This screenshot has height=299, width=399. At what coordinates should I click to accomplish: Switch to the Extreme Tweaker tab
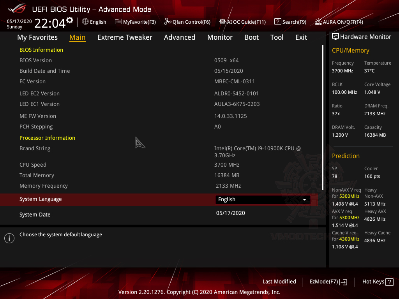coord(125,37)
